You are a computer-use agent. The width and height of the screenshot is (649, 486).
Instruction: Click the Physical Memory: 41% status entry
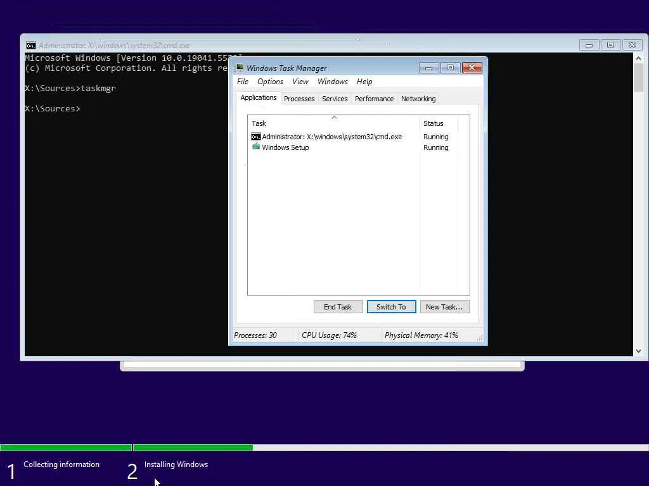(x=421, y=335)
